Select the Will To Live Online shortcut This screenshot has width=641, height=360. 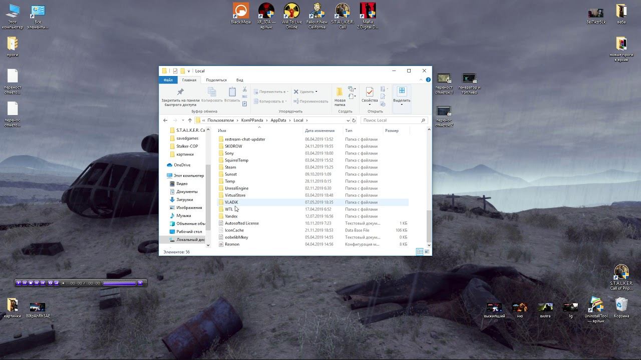291,16
